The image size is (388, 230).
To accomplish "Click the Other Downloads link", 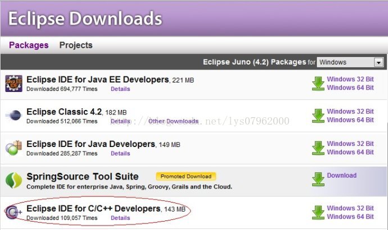I will click(x=173, y=121).
